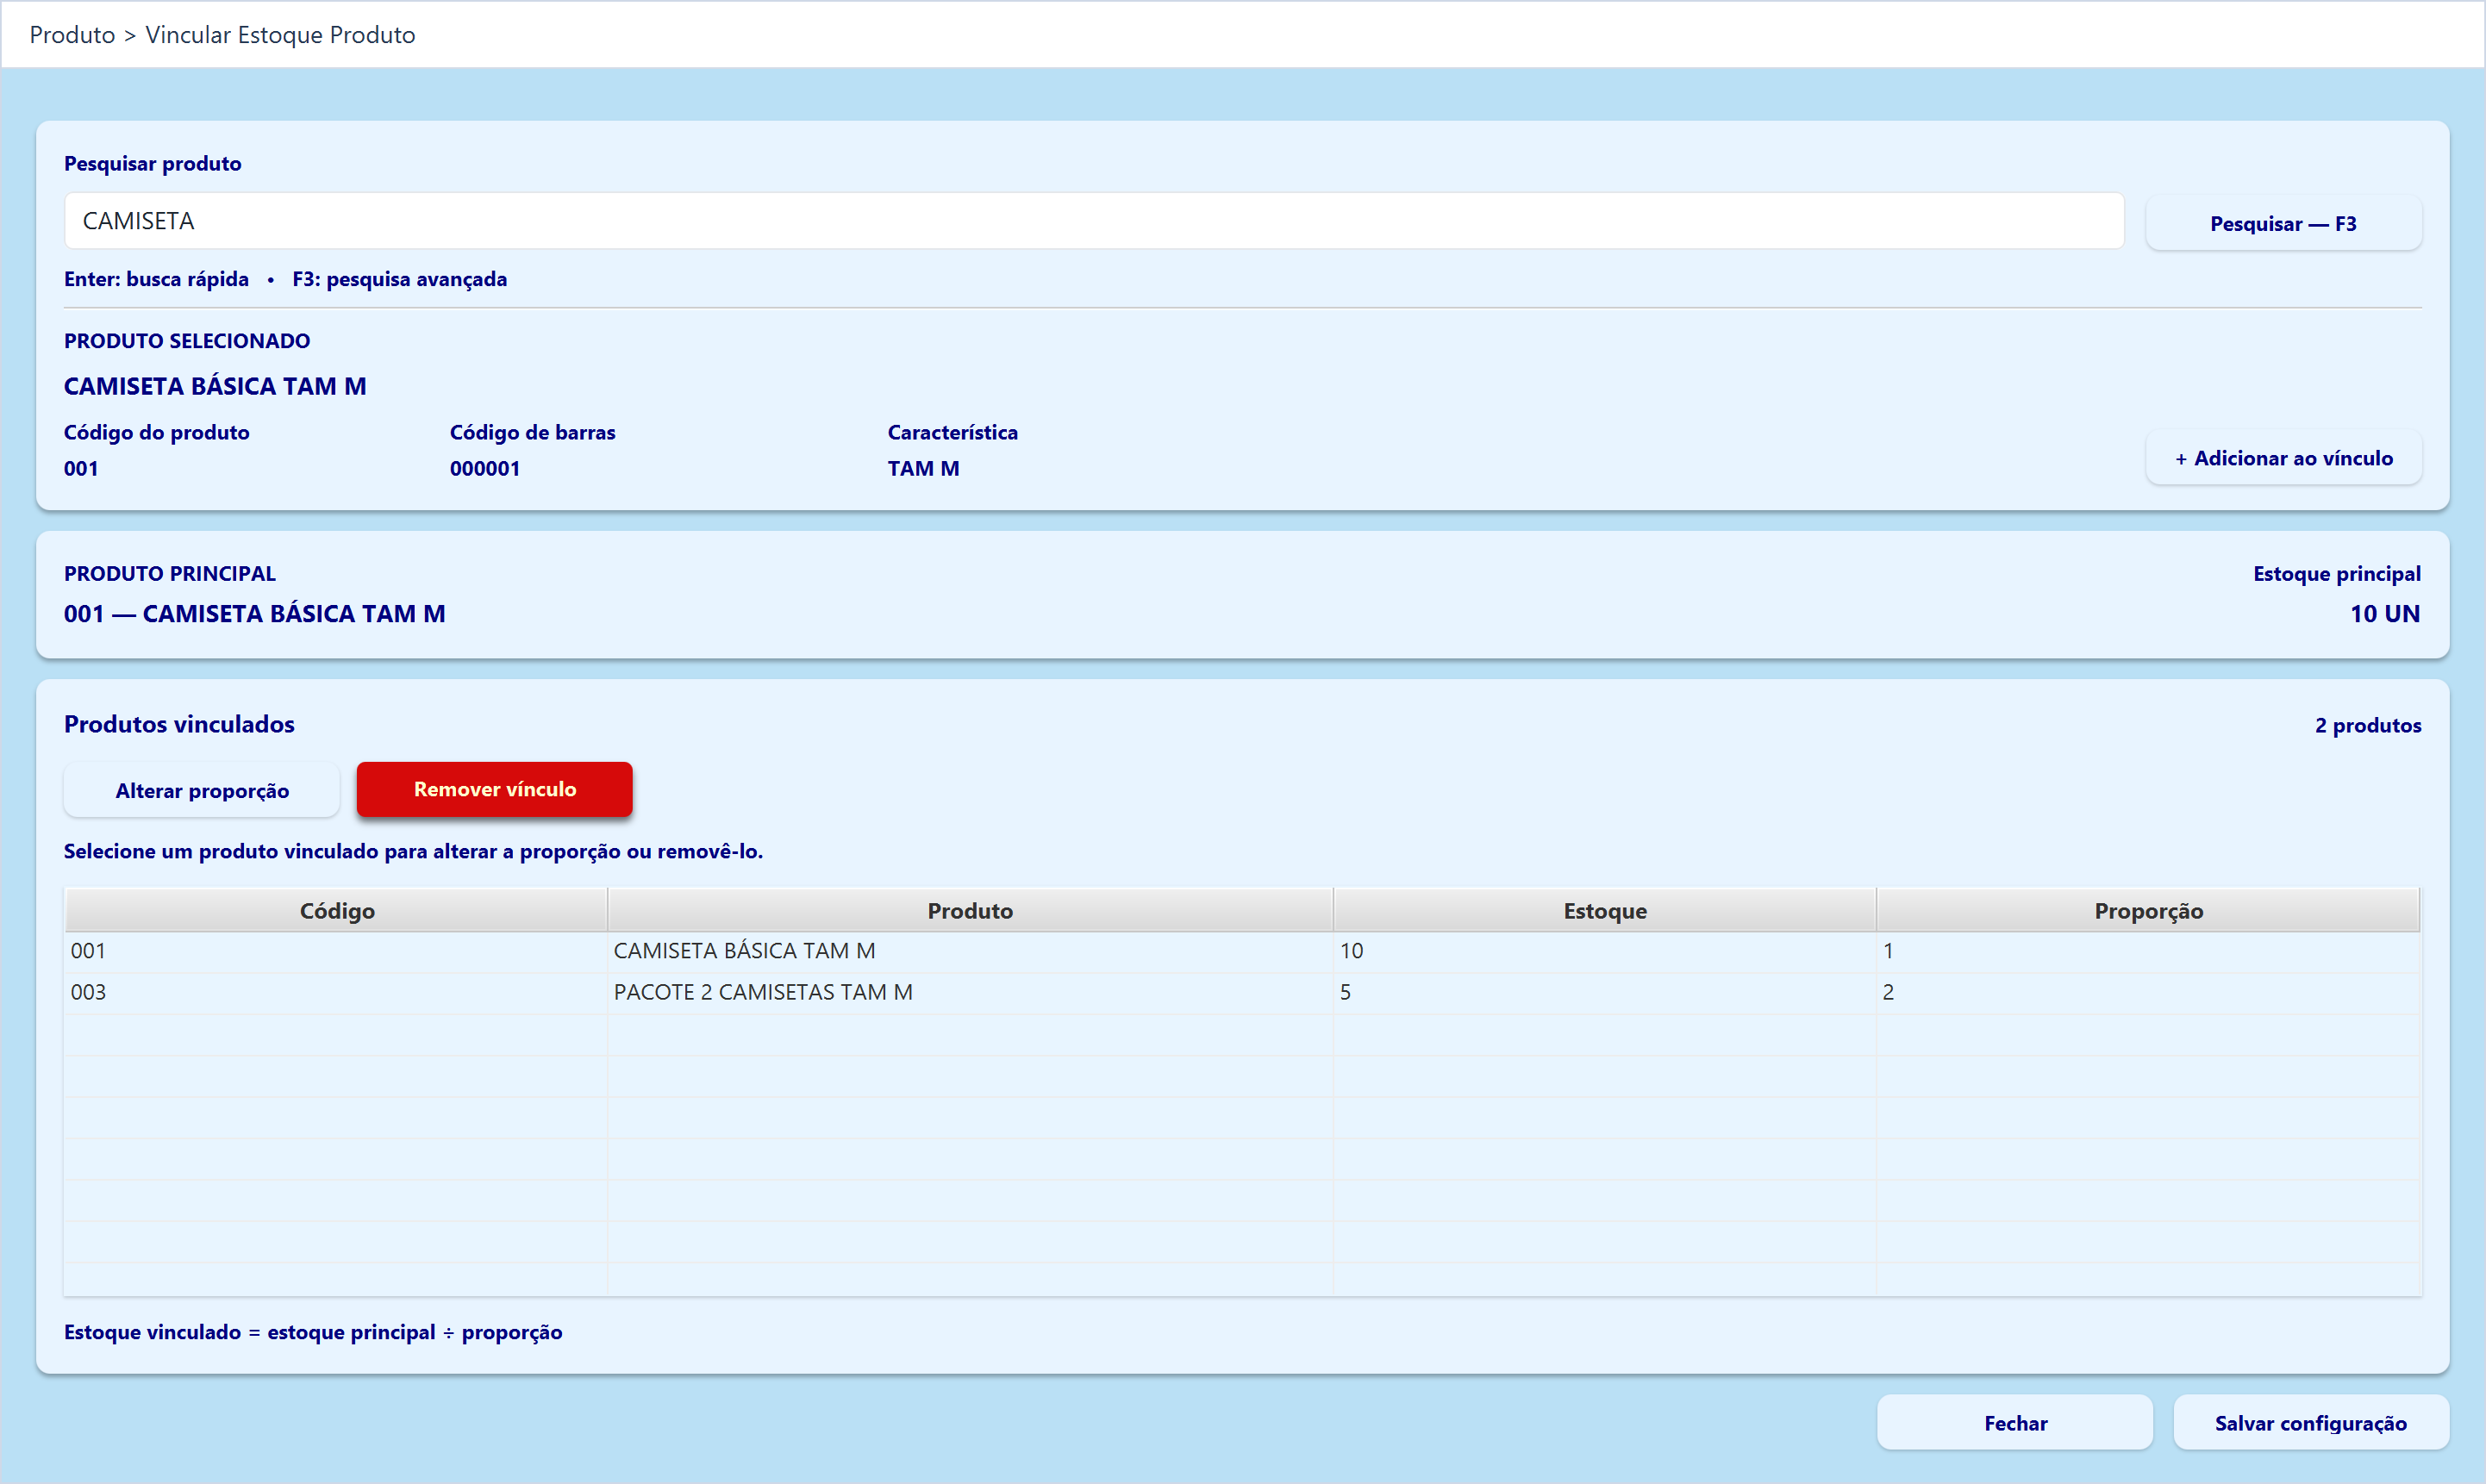
Task: Click the 10 UN main stock value
Action: [2384, 613]
